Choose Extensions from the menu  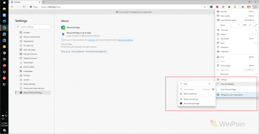click(x=237, y=47)
